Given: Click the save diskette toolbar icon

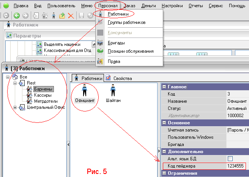Looking at the screenshot, I should tap(81, 16).
